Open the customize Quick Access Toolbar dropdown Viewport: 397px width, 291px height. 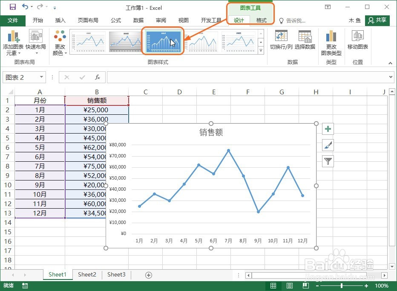tap(54, 8)
